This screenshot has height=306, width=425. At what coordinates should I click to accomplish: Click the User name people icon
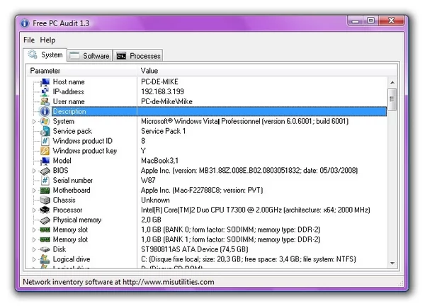[x=45, y=101]
